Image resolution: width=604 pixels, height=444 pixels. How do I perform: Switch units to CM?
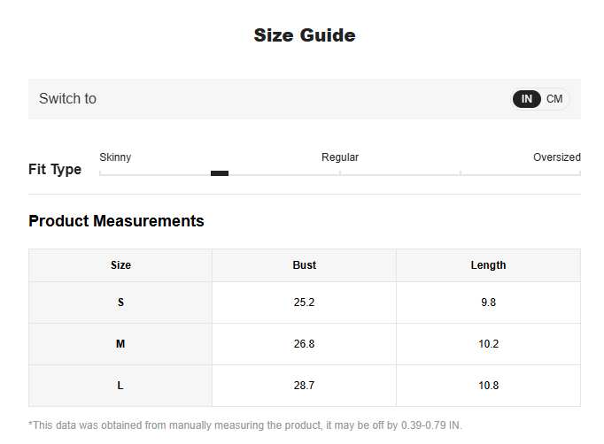click(554, 99)
